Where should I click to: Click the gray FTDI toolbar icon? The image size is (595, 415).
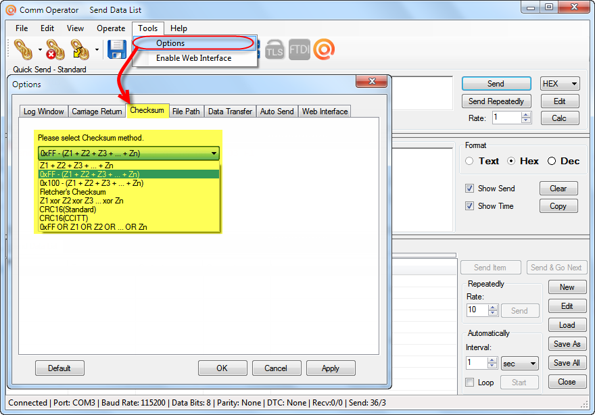click(300, 49)
